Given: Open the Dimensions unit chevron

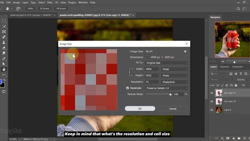Looking at the screenshot, I should tap(147, 57).
